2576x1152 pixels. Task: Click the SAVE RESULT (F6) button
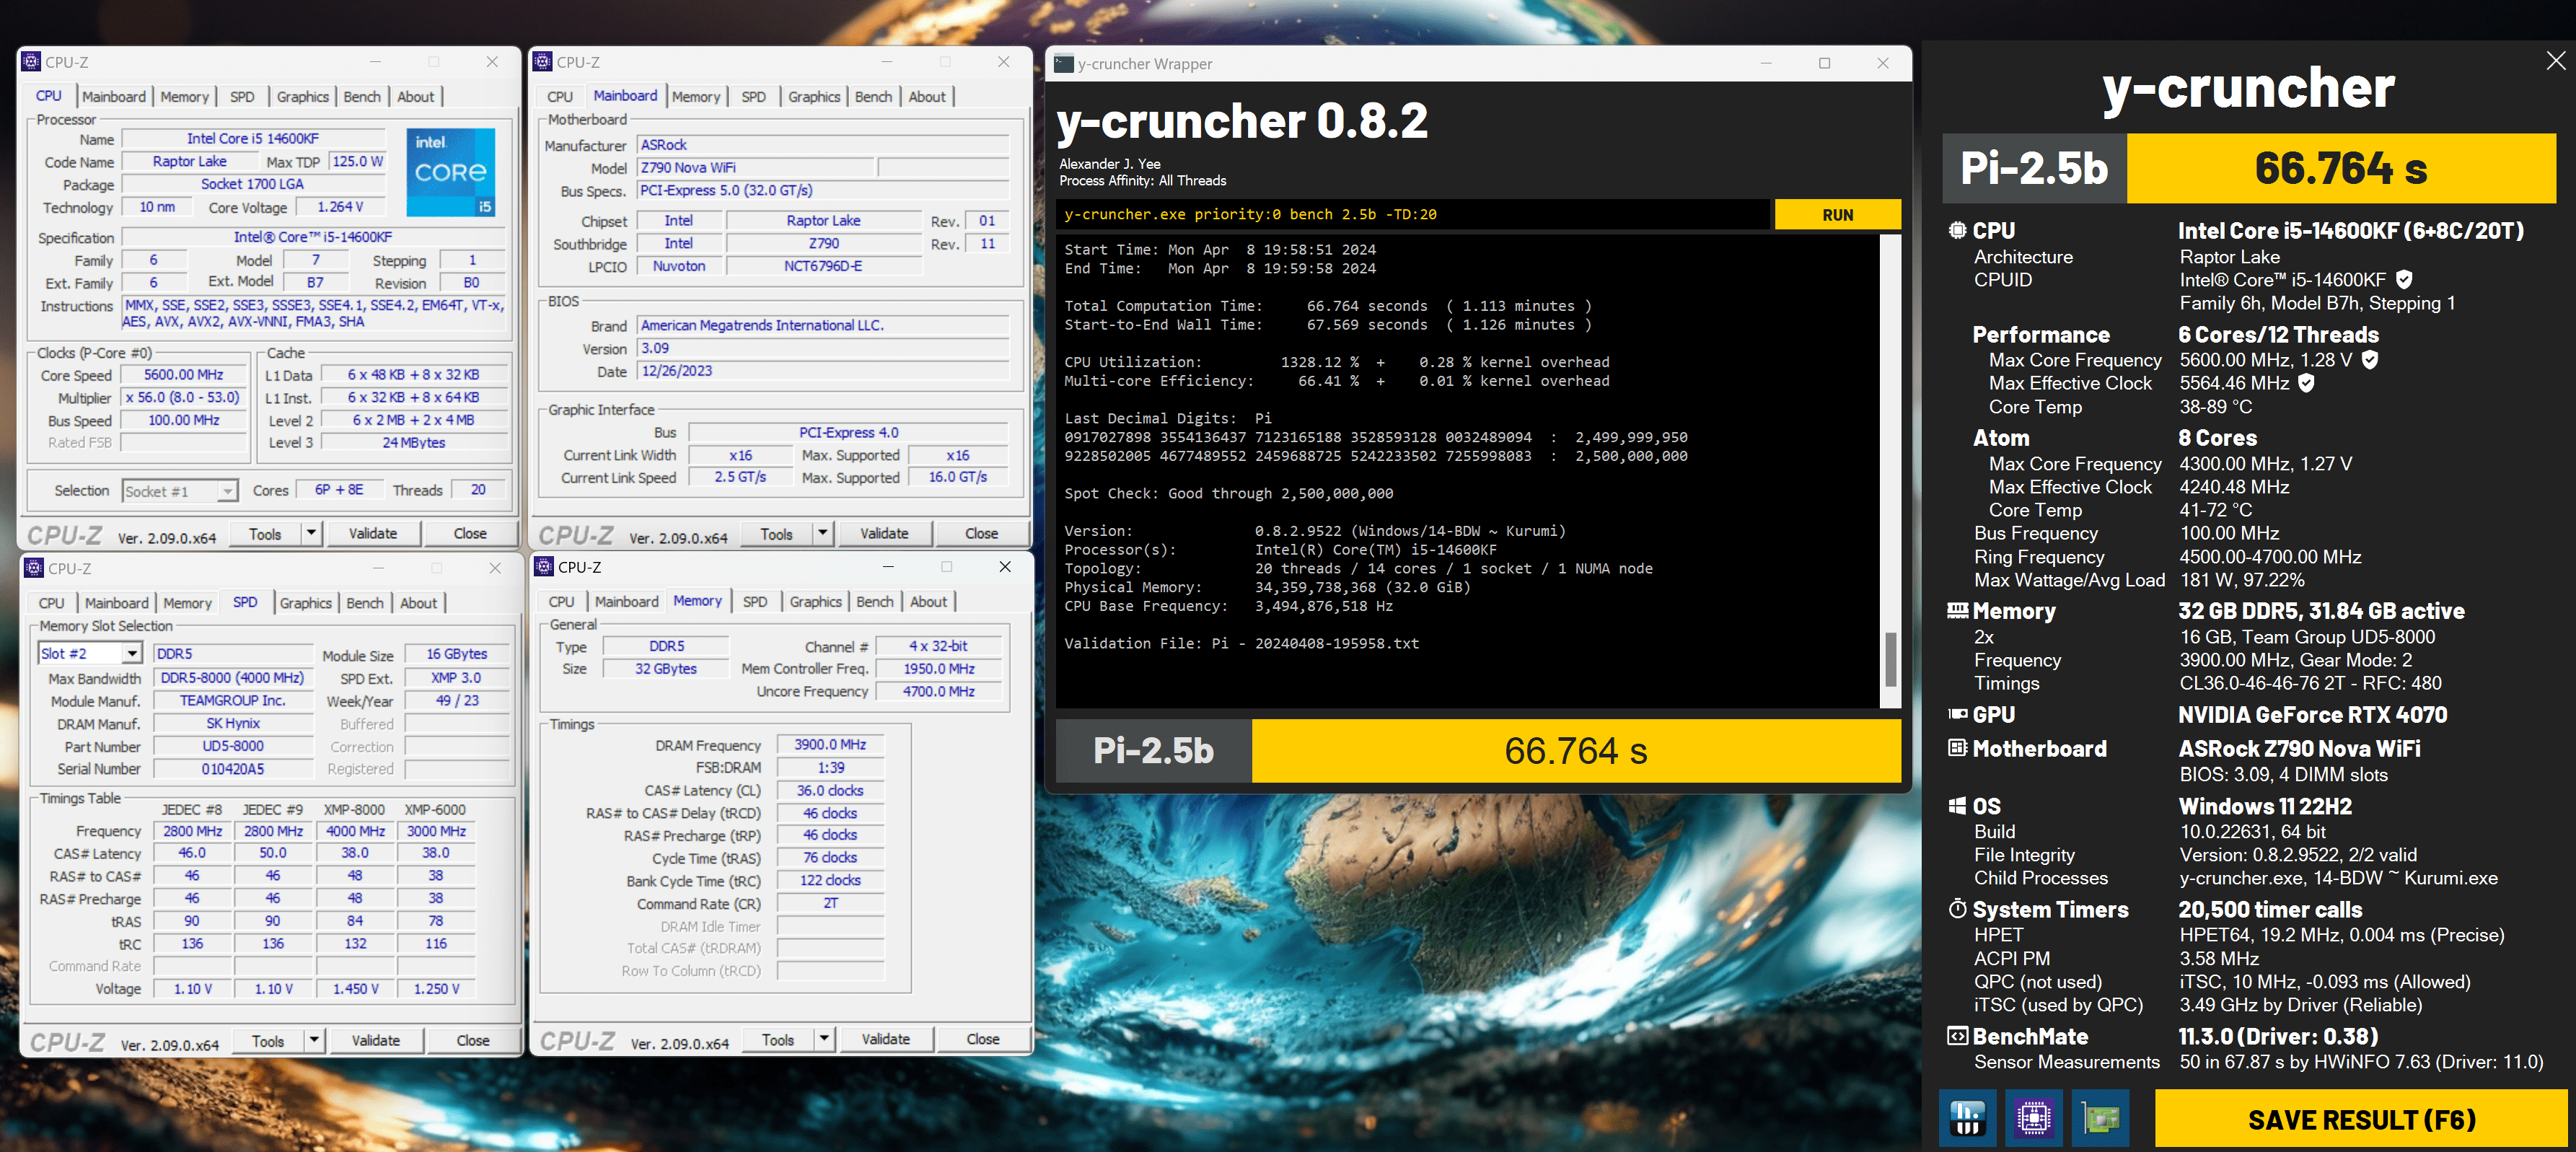point(2362,1119)
